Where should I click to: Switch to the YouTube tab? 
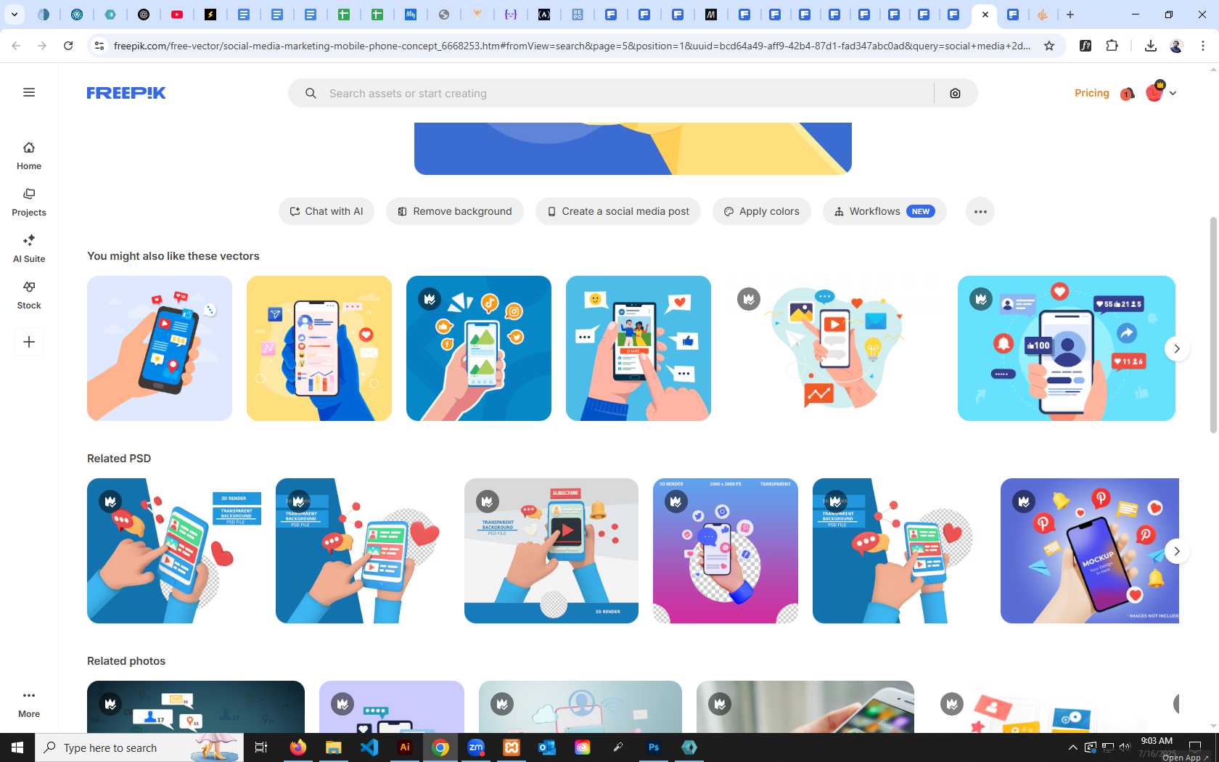click(x=177, y=15)
